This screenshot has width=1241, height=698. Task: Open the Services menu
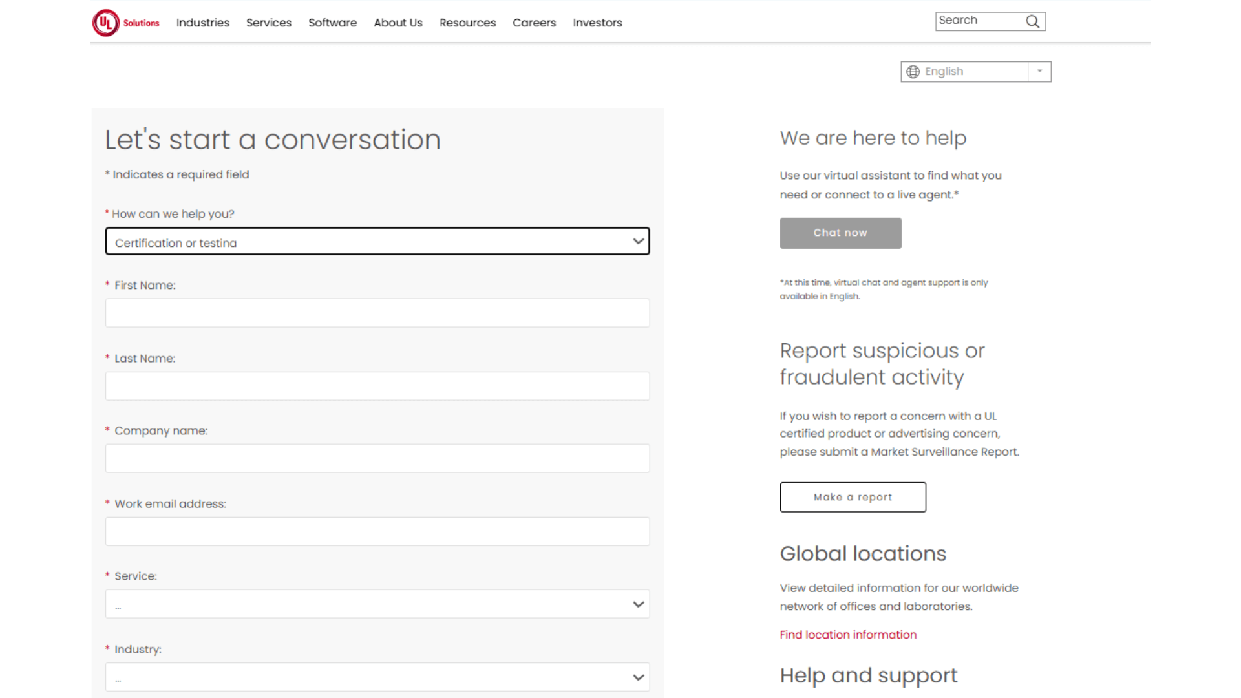pyautogui.click(x=268, y=23)
